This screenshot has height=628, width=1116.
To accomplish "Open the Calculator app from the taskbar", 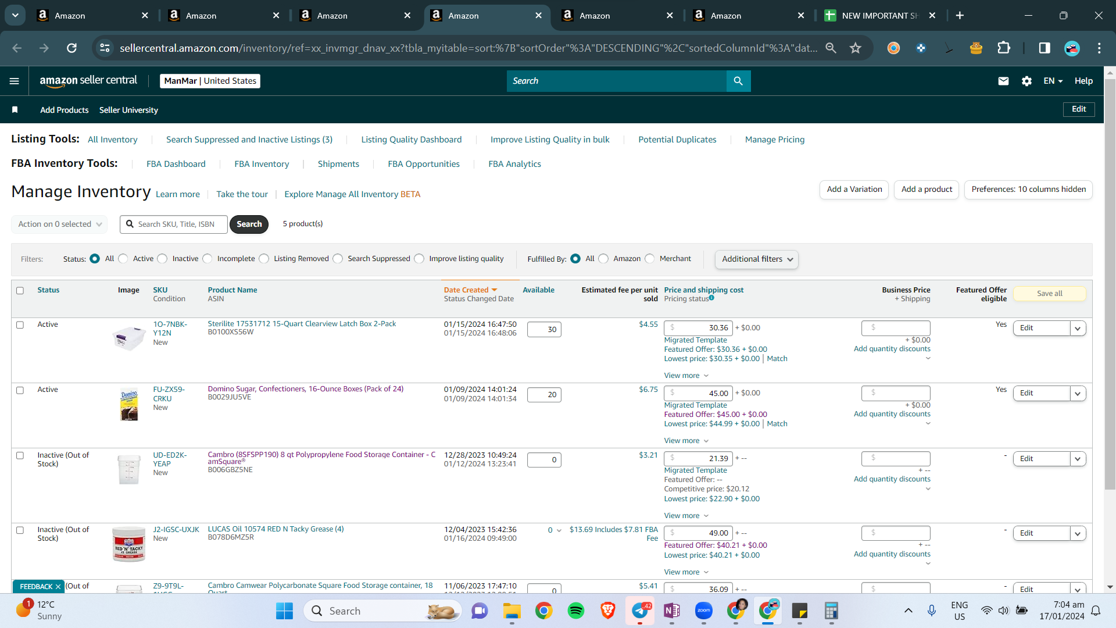I will 831,611.
